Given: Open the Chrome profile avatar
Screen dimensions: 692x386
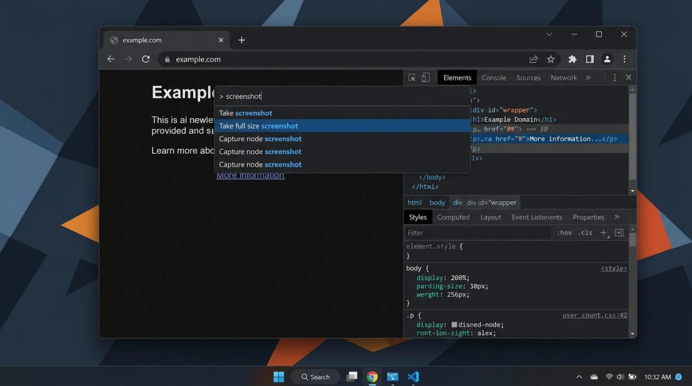Looking at the screenshot, I should coord(607,59).
